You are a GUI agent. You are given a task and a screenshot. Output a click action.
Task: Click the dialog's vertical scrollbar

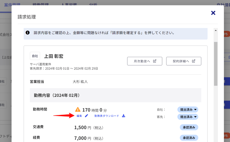(216, 63)
